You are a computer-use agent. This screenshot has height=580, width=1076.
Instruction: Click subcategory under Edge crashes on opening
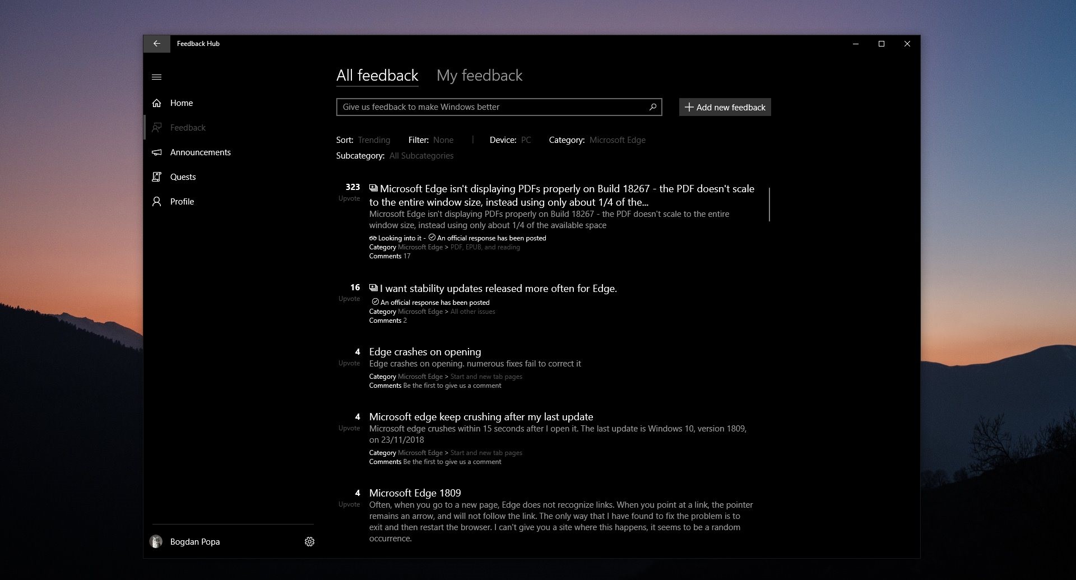(x=486, y=377)
